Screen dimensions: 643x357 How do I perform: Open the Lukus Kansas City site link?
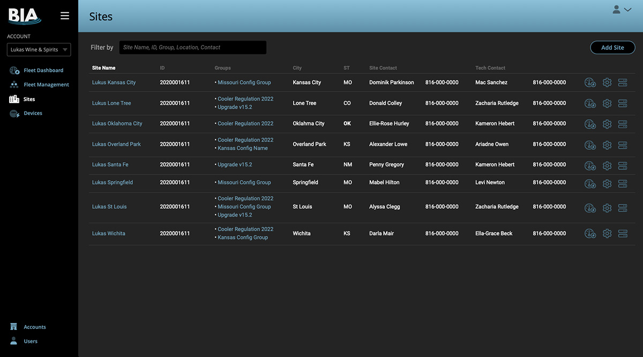pyautogui.click(x=114, y=82)
